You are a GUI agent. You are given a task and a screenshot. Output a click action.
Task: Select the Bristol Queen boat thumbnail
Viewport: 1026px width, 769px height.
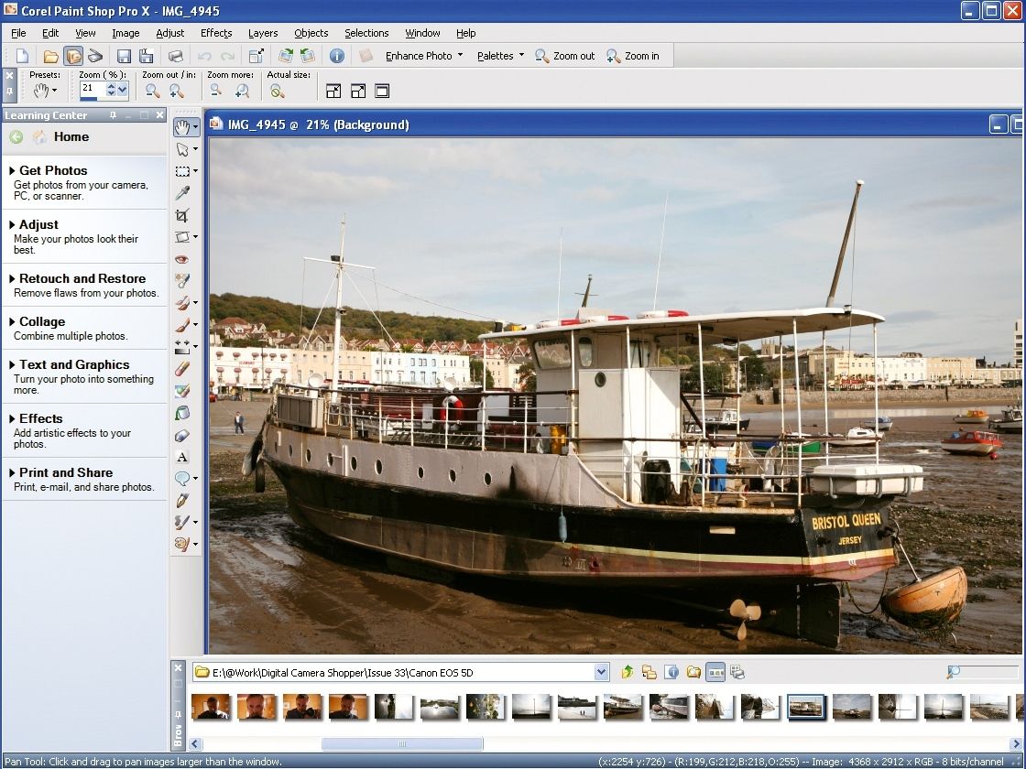click(x=806, y=707)
